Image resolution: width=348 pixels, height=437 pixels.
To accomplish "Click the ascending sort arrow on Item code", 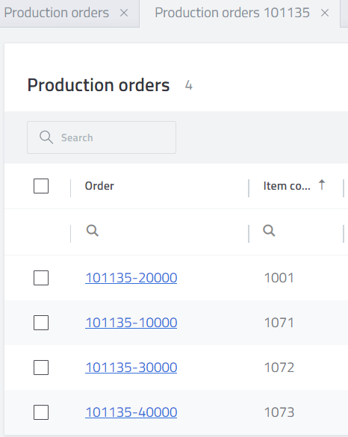I will (322, 185).
